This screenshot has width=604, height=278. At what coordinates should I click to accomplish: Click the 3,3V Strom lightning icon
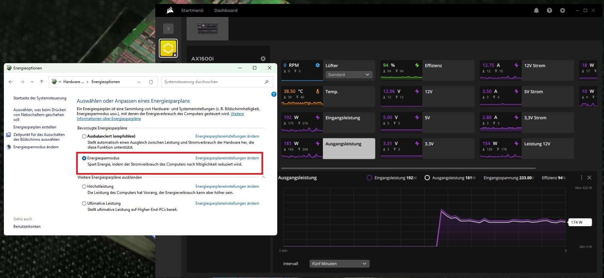pos(516,117)
